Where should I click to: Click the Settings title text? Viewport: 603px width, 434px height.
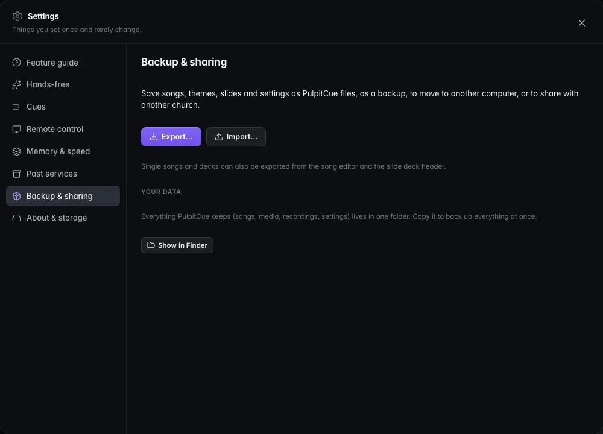tap(43, 16)
